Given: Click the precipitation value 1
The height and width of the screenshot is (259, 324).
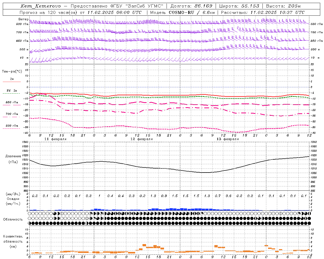Looking at the screenshot, I should [x=99, y=196].
